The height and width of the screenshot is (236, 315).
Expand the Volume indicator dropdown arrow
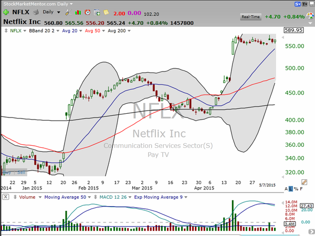click(40, 197)
